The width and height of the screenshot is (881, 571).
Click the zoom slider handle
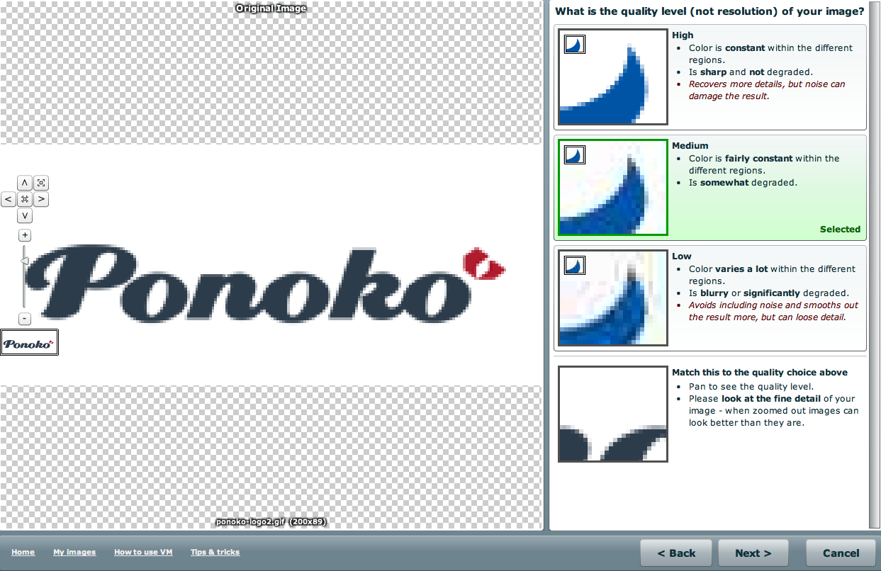23,261
